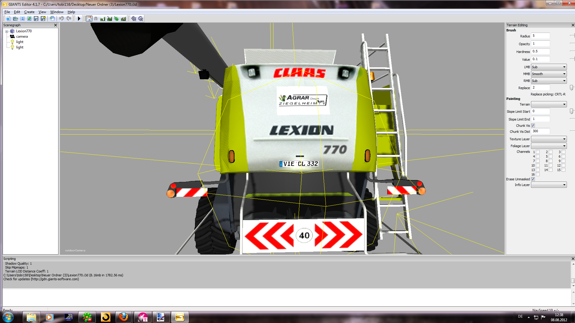The height and width of the screenshot is (323, 575).
Task: Open the RMB brush mode dropdown
Action: click(x=549, y=81)
